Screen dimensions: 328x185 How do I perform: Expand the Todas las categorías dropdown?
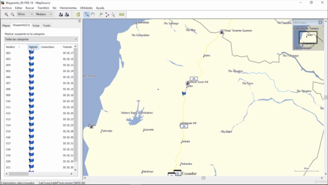(41, 39)
